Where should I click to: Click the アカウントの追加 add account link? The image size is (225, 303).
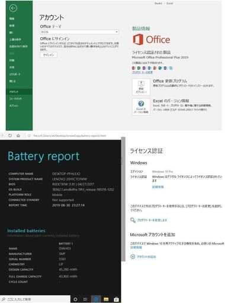[x=146, y=257]
